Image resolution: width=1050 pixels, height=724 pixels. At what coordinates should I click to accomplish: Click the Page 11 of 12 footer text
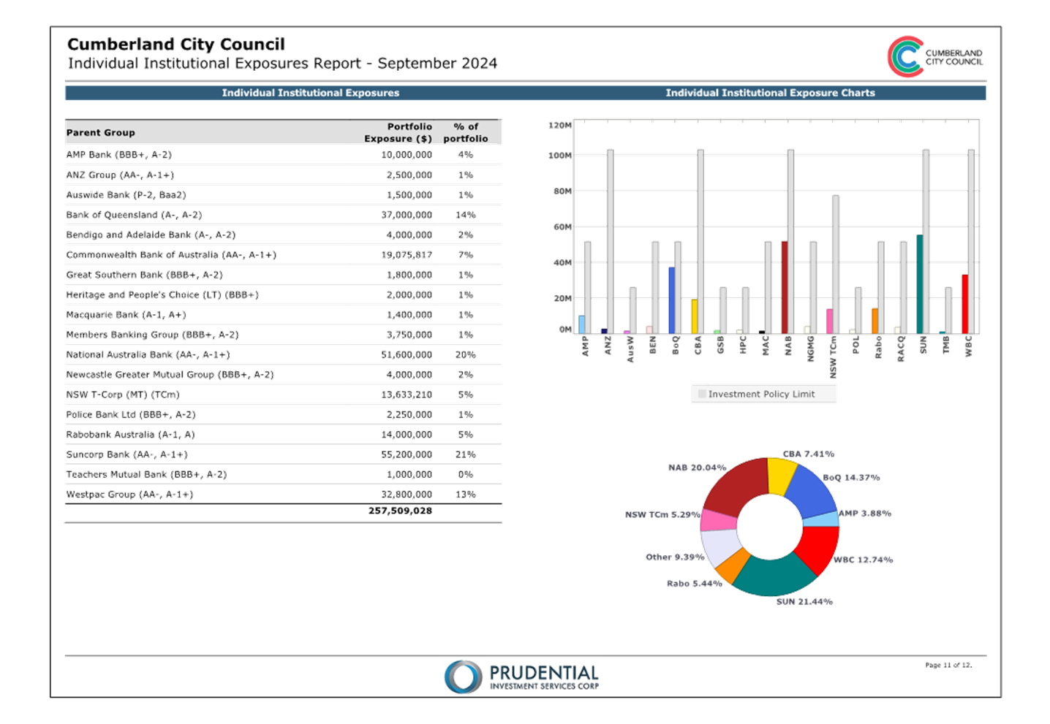(948, 666)
